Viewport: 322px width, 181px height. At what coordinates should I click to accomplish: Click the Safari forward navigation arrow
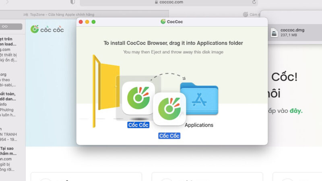pos(7,2)
